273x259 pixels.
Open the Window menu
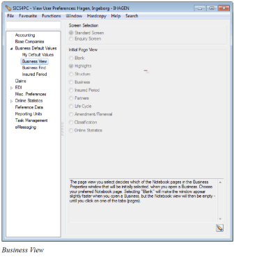[x=74, y=16]
